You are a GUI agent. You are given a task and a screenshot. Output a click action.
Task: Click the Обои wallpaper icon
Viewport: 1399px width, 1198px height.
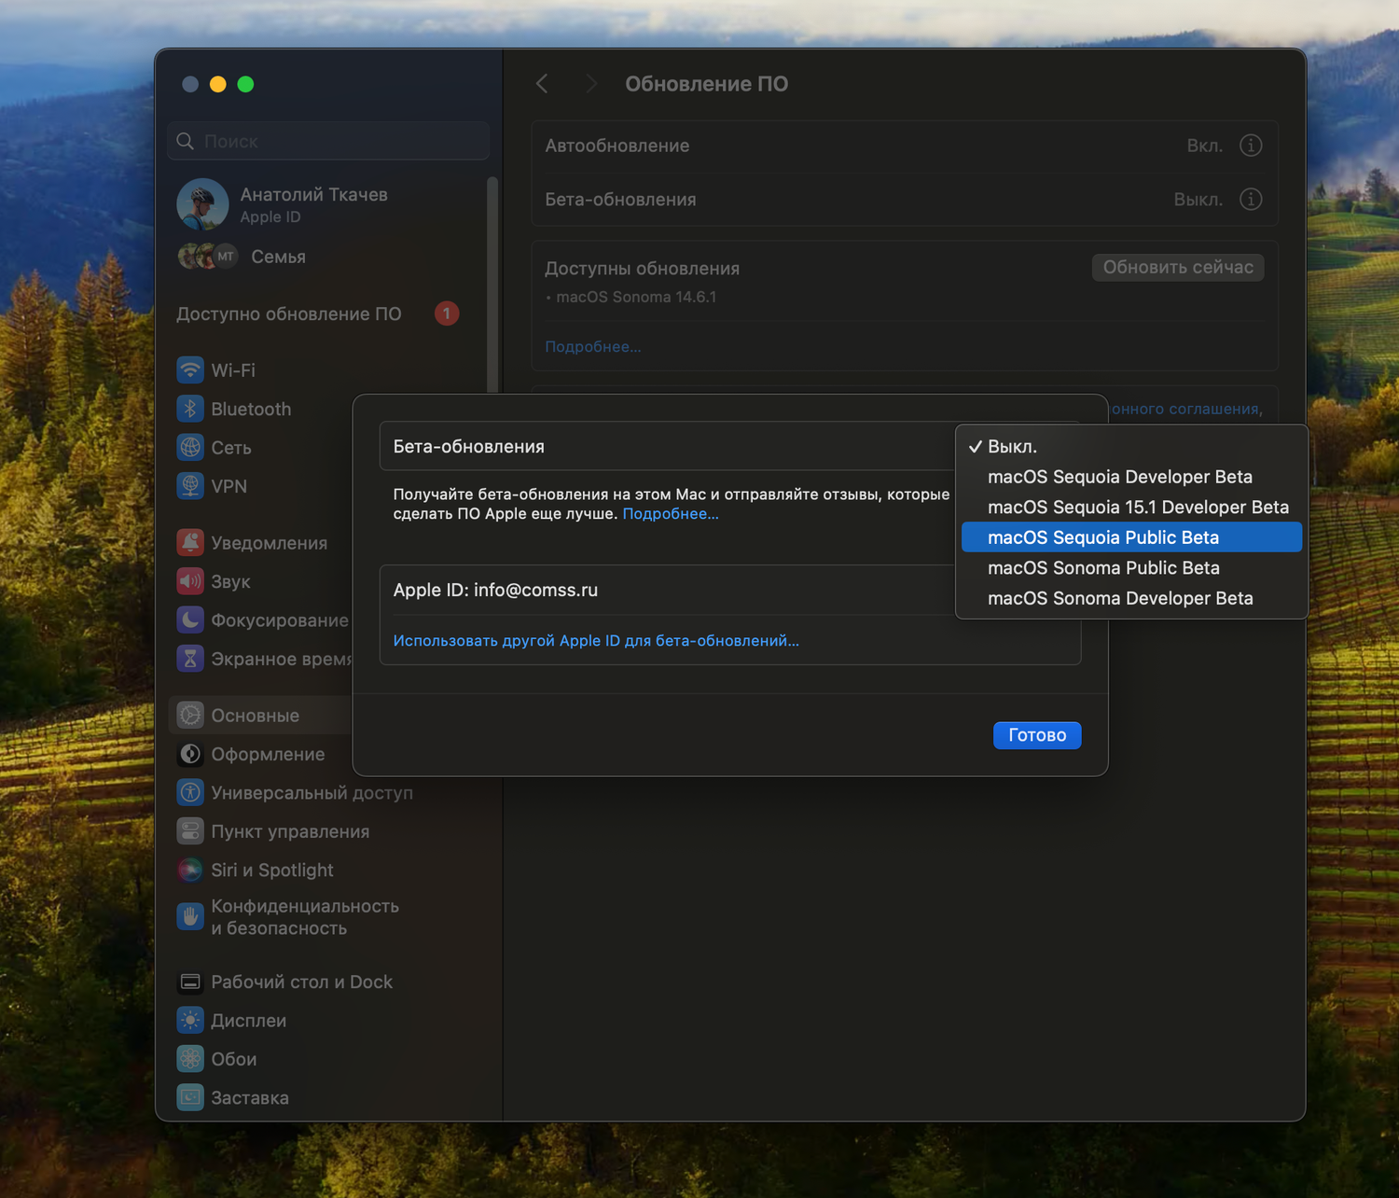tap(190, 1059)
